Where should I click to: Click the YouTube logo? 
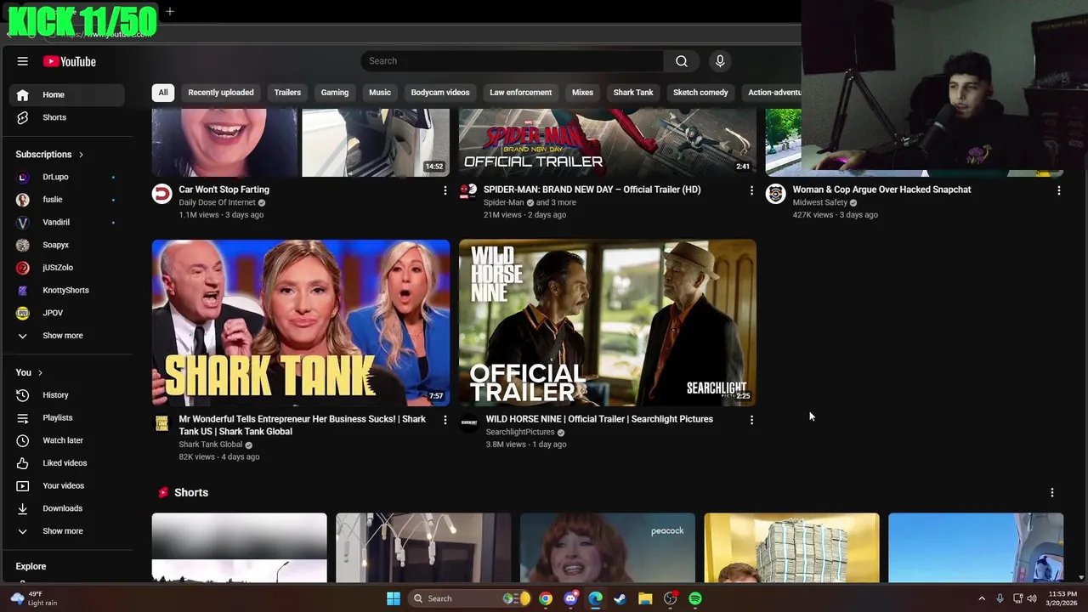point(70,61)
